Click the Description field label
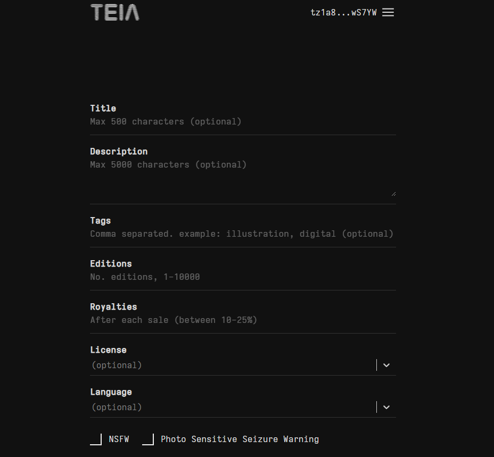 [119, 152]
